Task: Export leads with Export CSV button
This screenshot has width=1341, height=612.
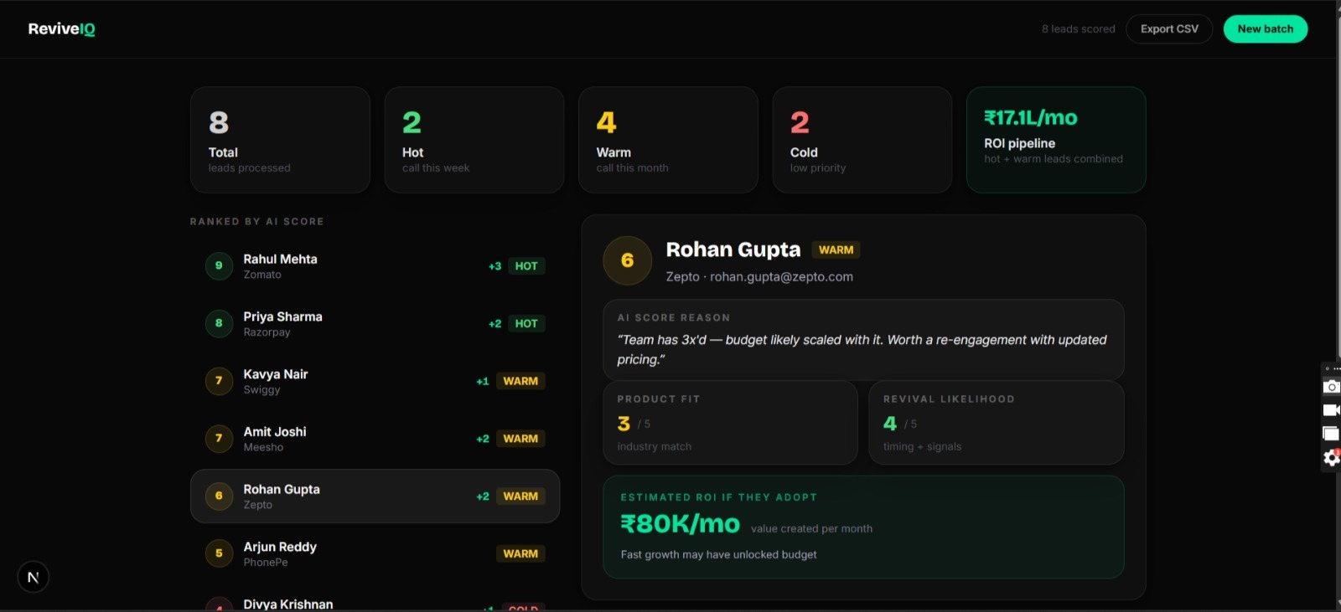Action: coord(1169,29)
